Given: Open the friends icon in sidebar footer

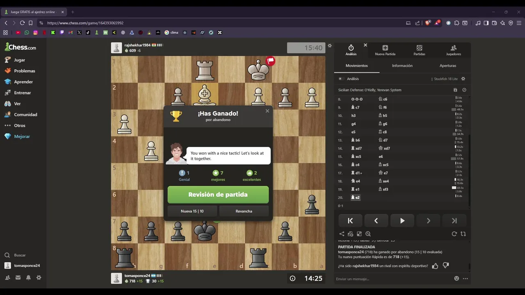Looking at the screenshot, I should click(7, 277).
